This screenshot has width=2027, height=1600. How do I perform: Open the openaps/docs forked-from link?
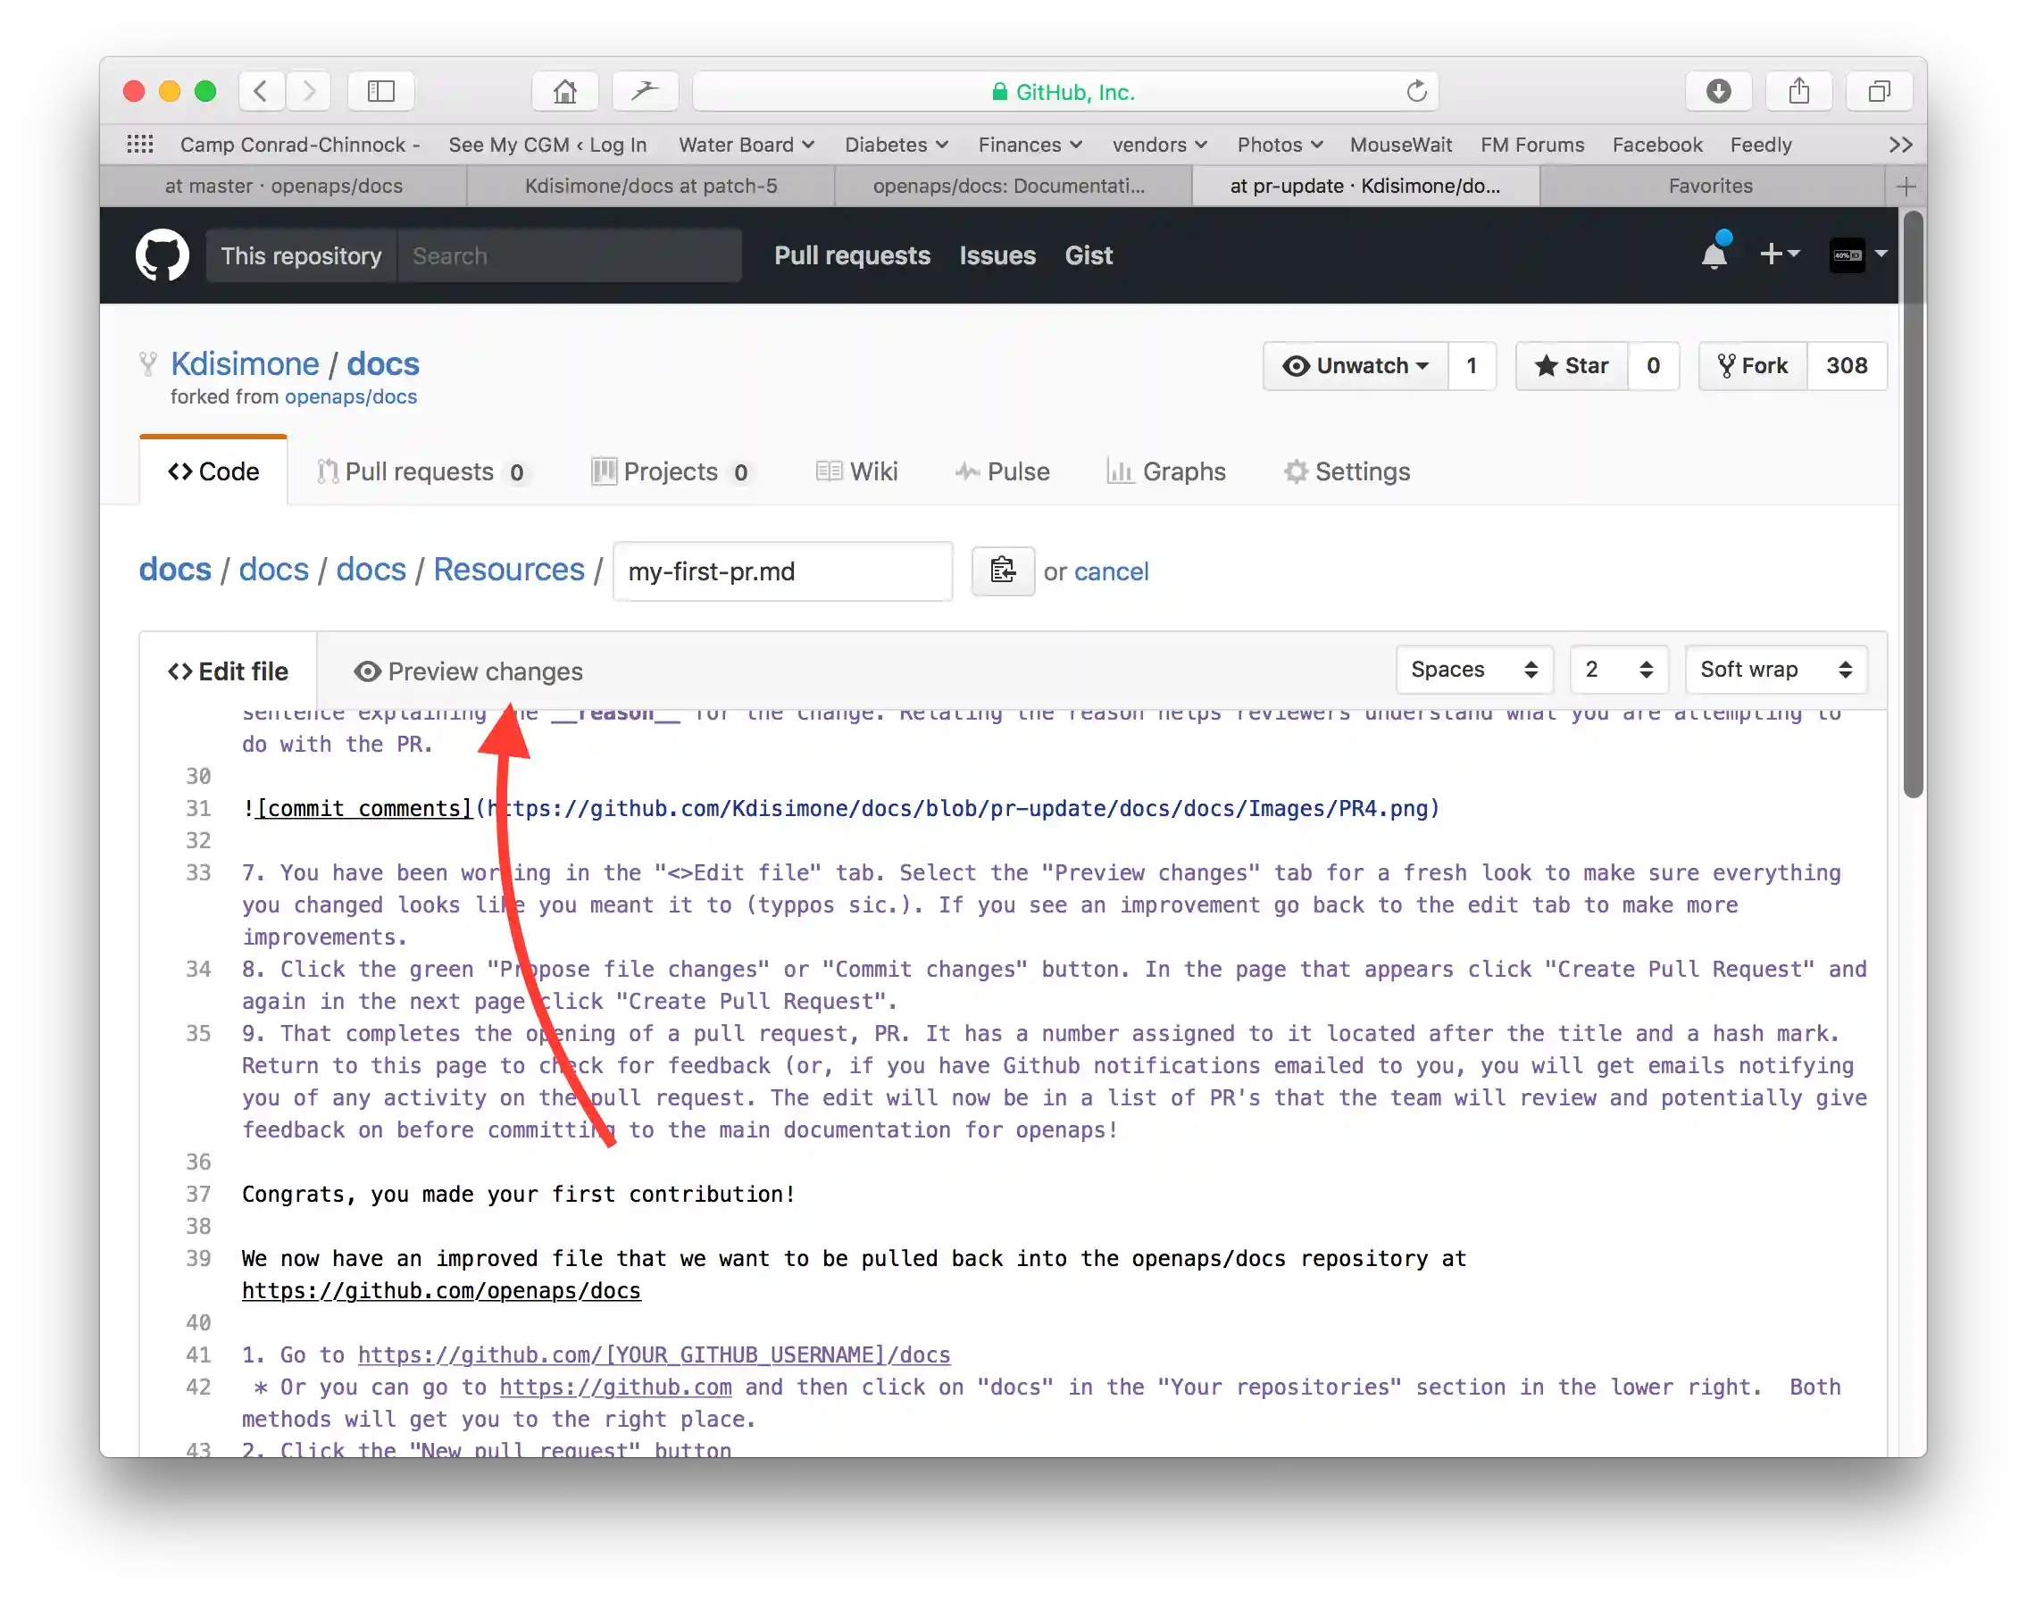coord(350,397)
